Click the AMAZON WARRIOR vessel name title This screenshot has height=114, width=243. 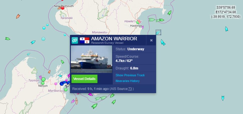[x=114, y=39]
